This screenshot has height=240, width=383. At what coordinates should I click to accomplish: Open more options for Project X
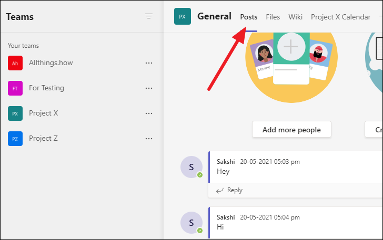149,113
